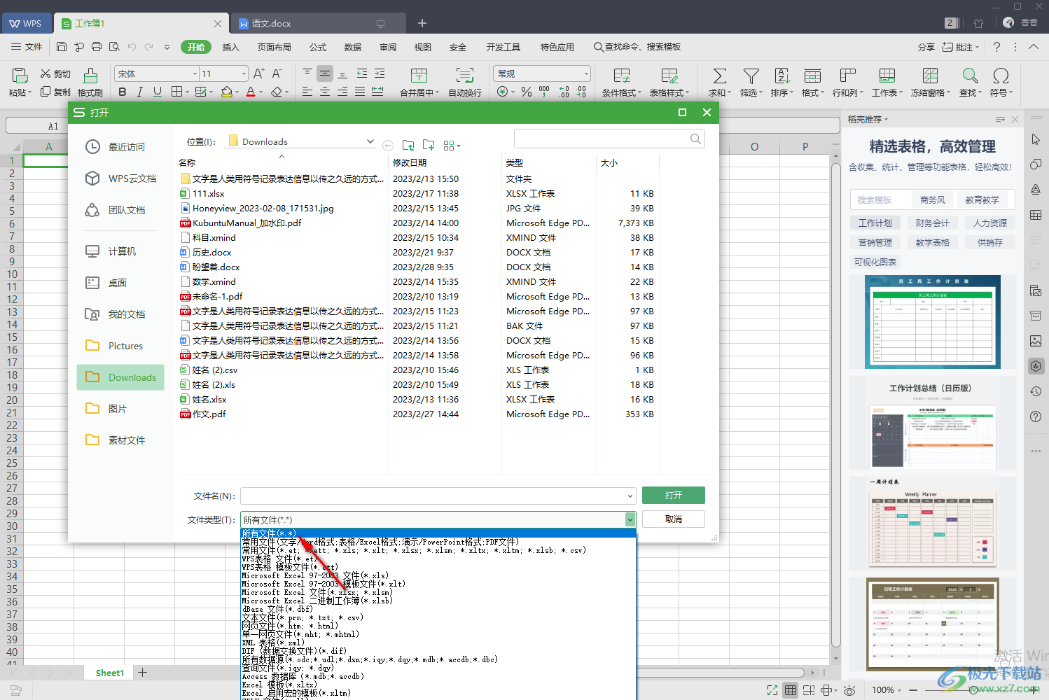Click the undo arrow icon
The width and height of the screenshot is (1049, 700).
click(132, 47)
